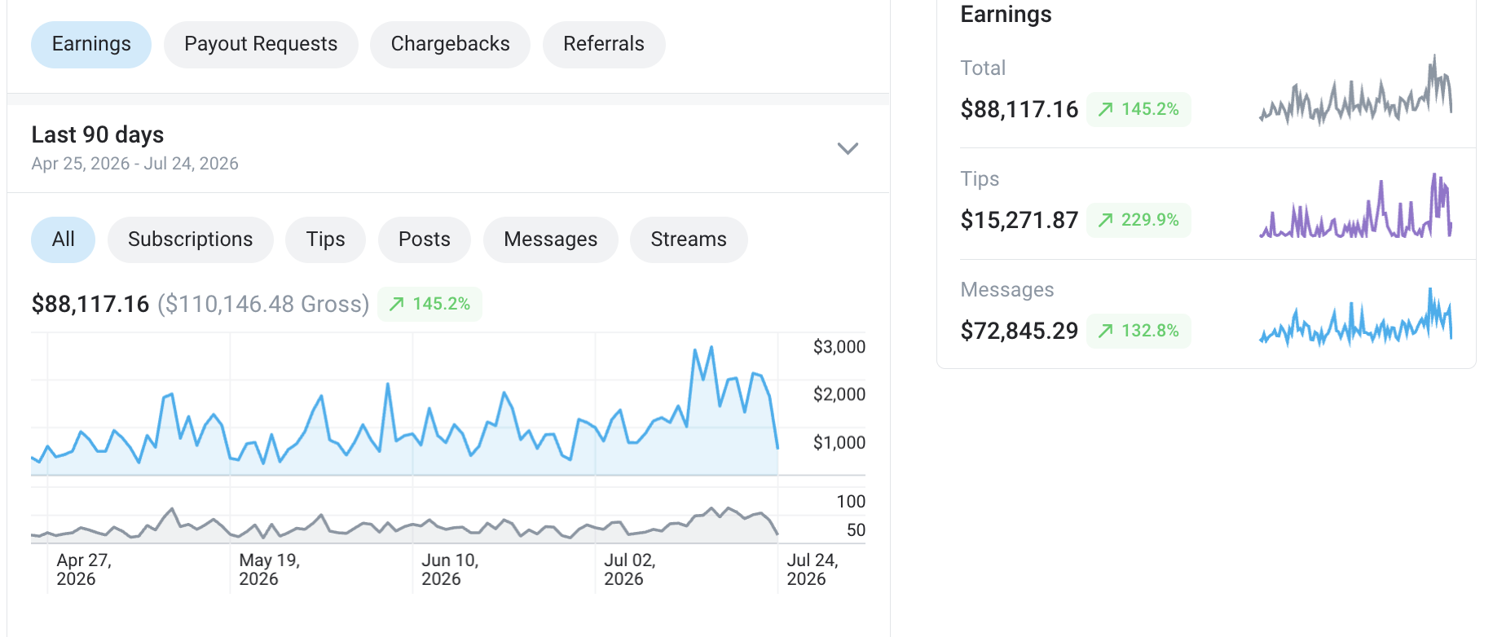Viewport: 1493px width, 637px height.
Task: Filter earnings by Subscriptions
Action: click(191, 239)
